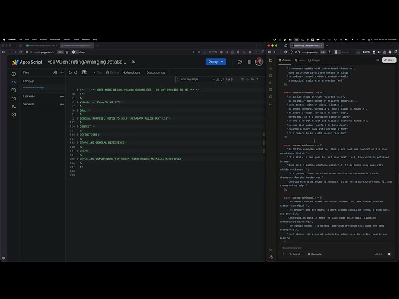Expand the STEPS: folded section
Viewport: 399px width, 299px height.
tap(78, 151)
